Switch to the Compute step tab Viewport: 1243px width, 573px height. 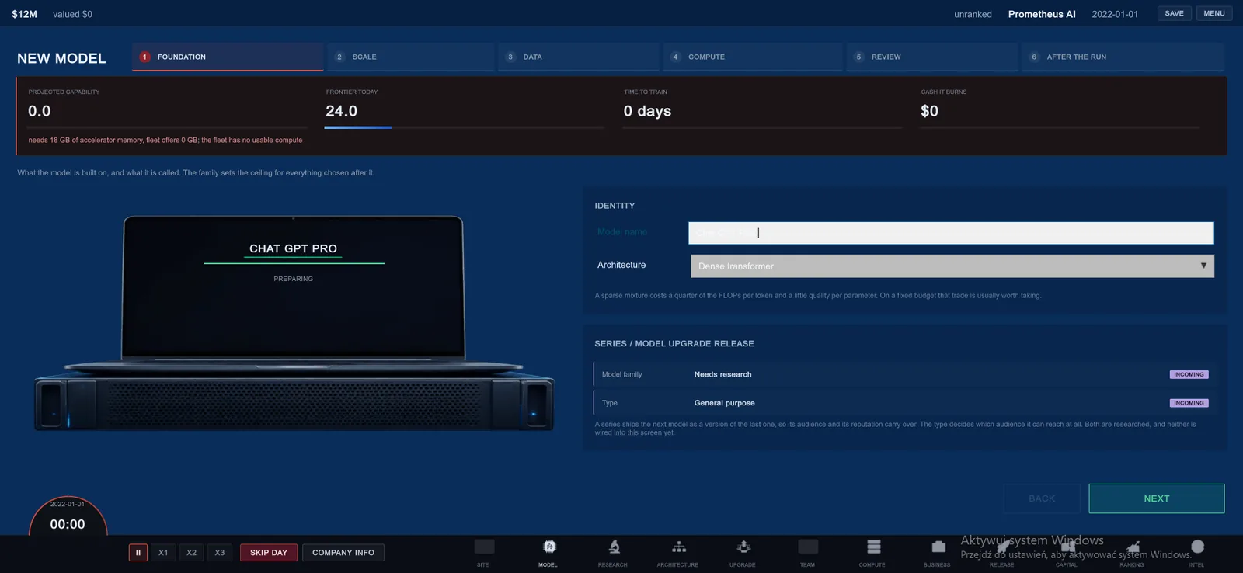pos(753,57)
